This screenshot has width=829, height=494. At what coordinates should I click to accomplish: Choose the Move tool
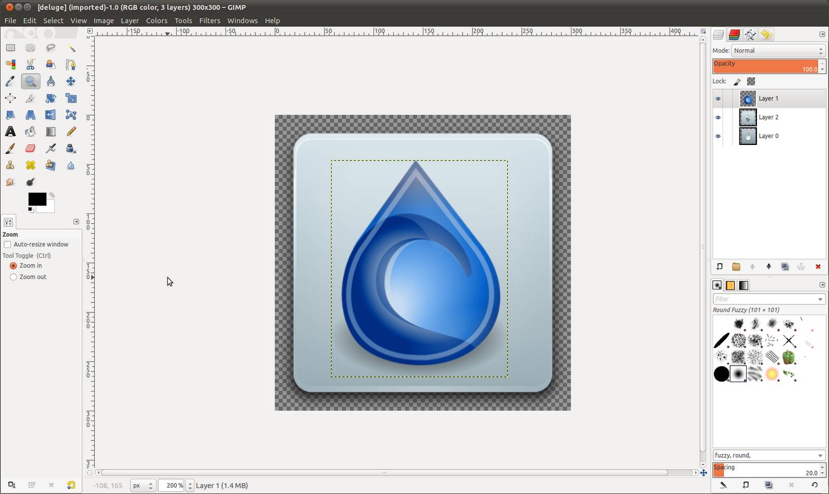(71, 81)
